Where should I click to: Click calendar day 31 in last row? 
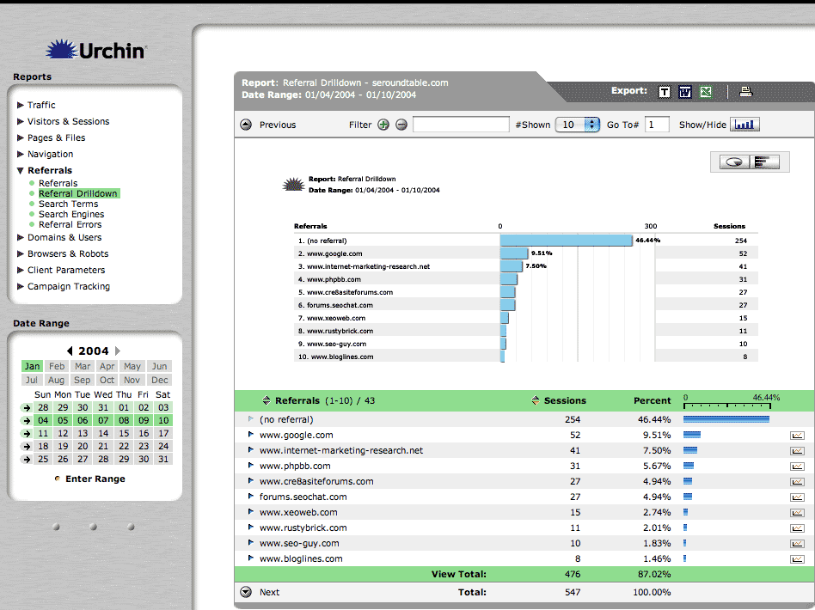(x=163, y=460)
